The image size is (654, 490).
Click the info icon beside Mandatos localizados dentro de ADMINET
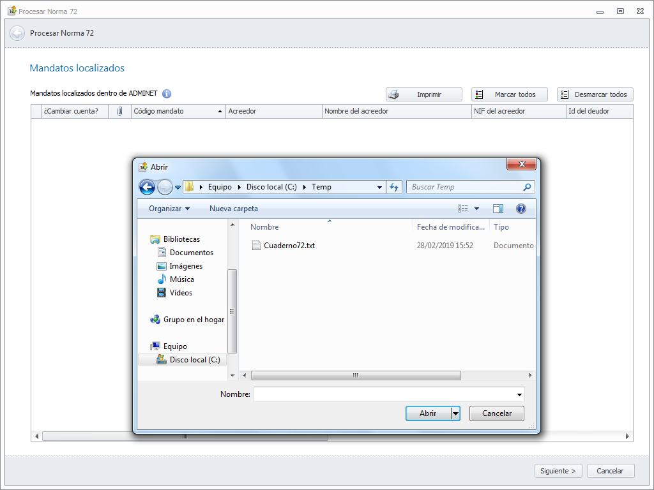[x=167, y=94]
